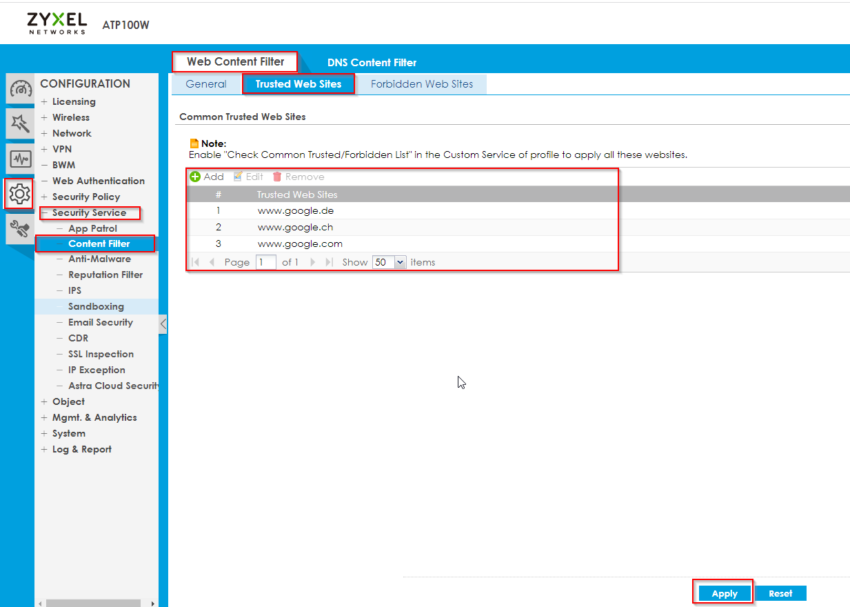Screen dimensions: 850x607
Task: Click the first-page navigation arrow
Action: [x=196, y=261]
